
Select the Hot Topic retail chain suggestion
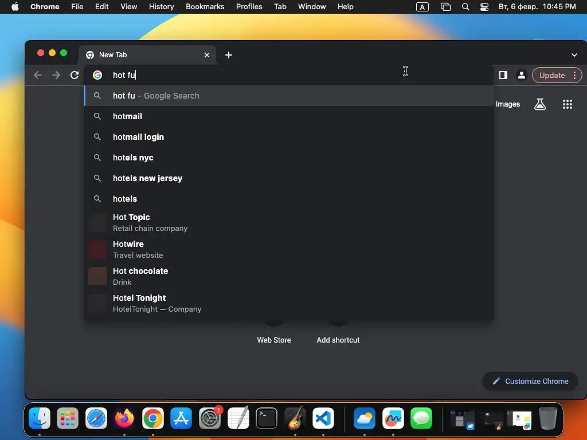(289, 223)
